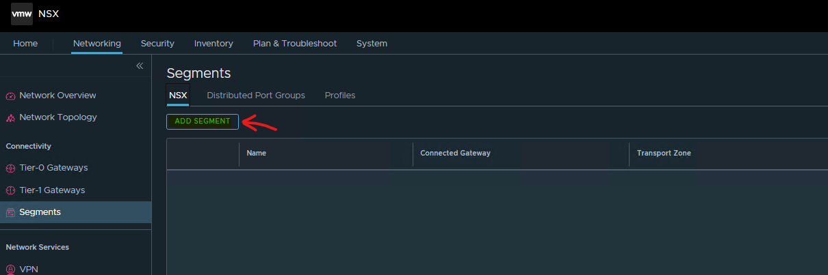
Task: Click the Network Topology icon
Action: (x=10, y=118)
